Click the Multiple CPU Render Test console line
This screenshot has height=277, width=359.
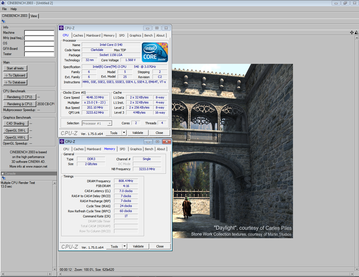click(18, 183)
